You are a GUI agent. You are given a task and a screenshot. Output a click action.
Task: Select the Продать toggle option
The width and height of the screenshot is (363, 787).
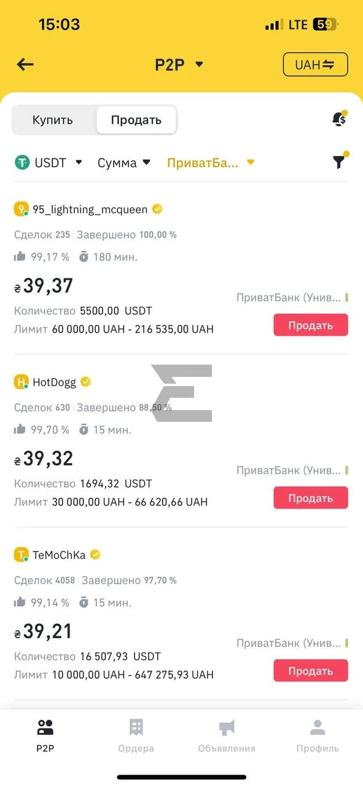[x=136, y=120]
